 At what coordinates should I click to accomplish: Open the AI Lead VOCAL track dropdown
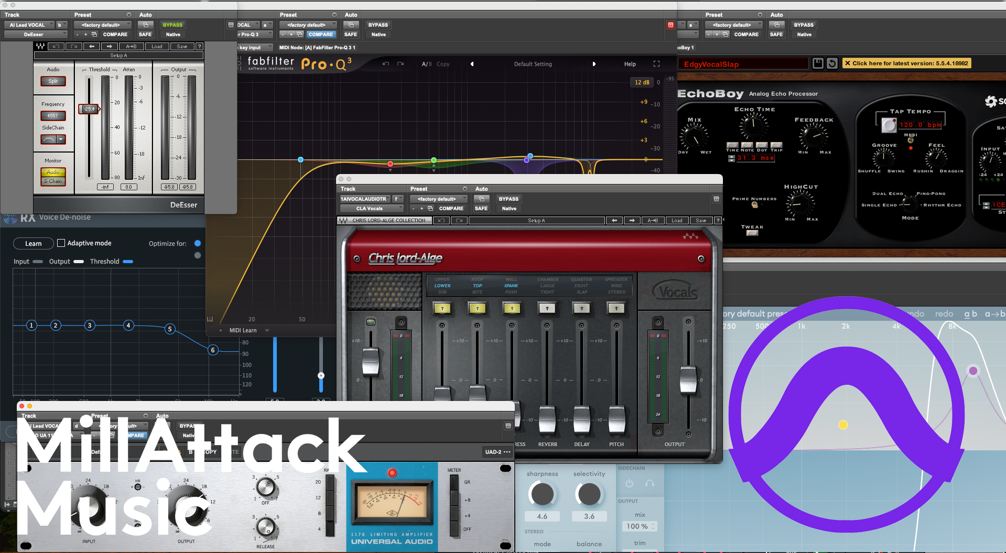click(x=29, y=25)
